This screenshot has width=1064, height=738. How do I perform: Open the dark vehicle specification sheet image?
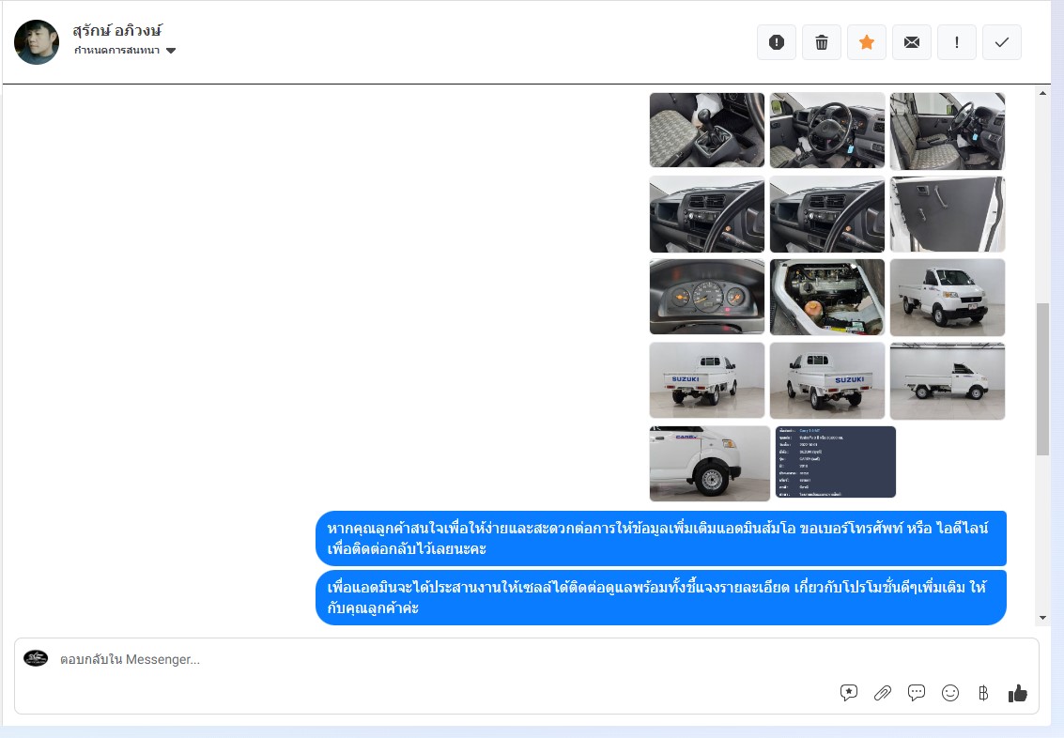[835, 462]
